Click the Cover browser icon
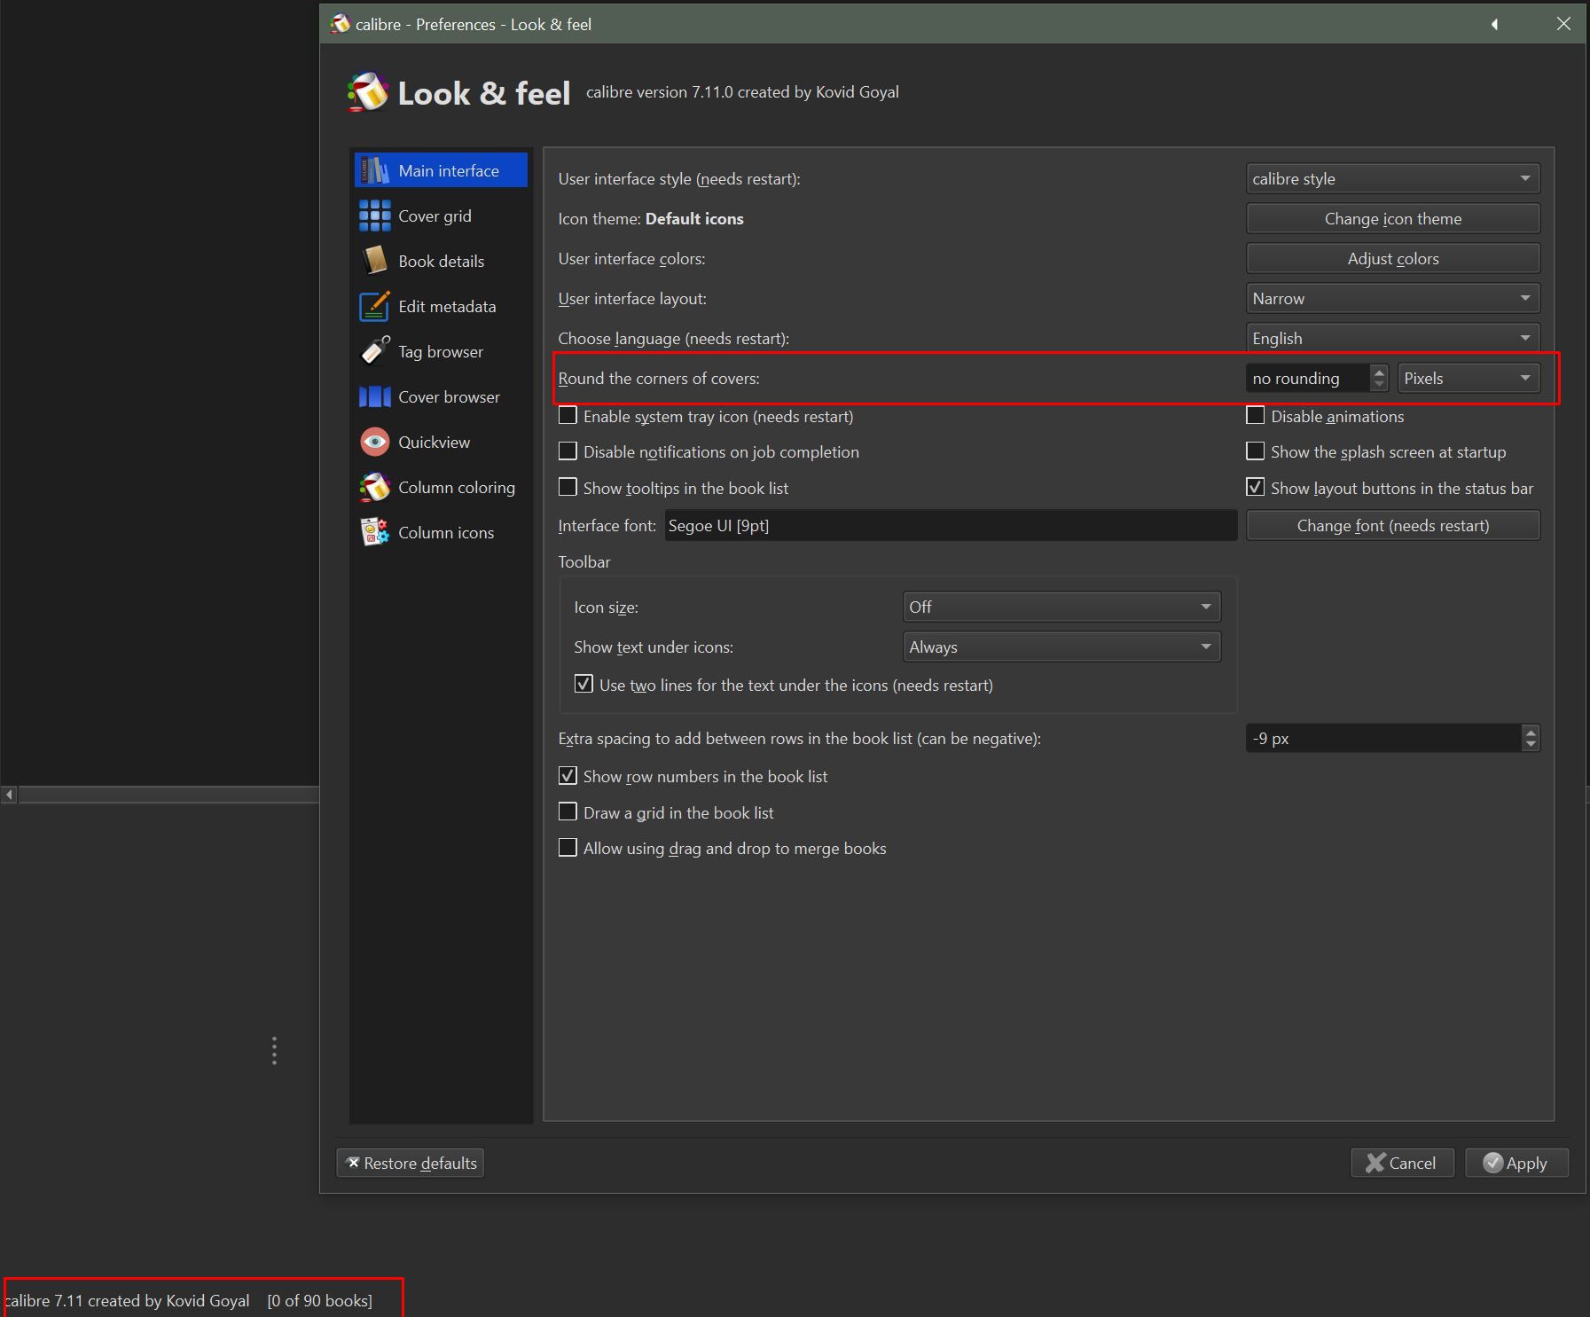Viewport: 1590px width, 1317px height. [x=374, y=396]
